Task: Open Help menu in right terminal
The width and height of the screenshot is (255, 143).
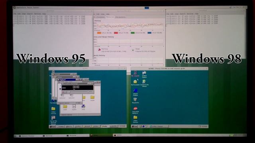Action: [x=196, y=14]
